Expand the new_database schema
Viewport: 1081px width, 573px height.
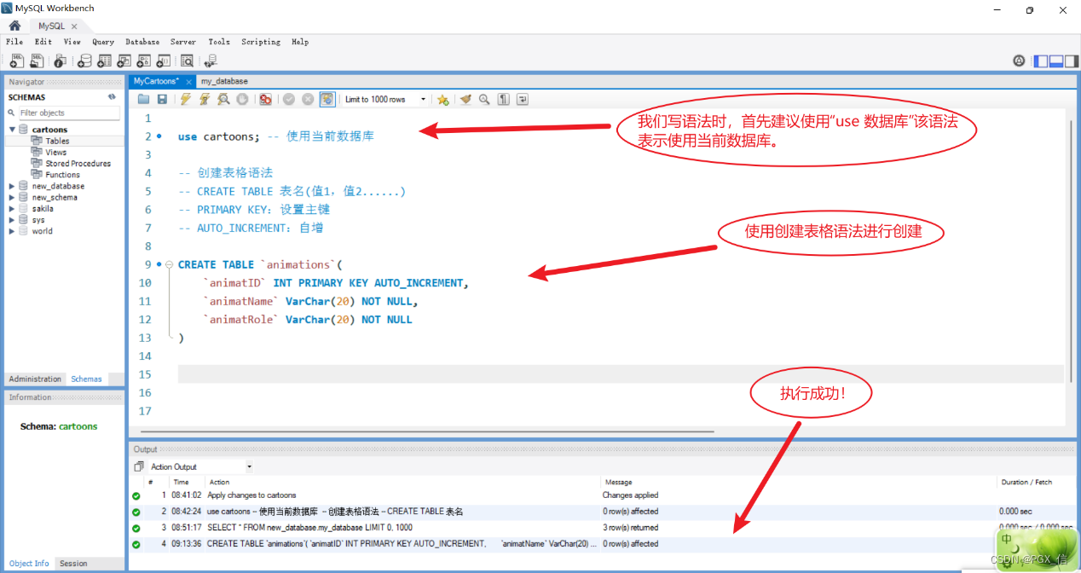click(x=12, y=186)
